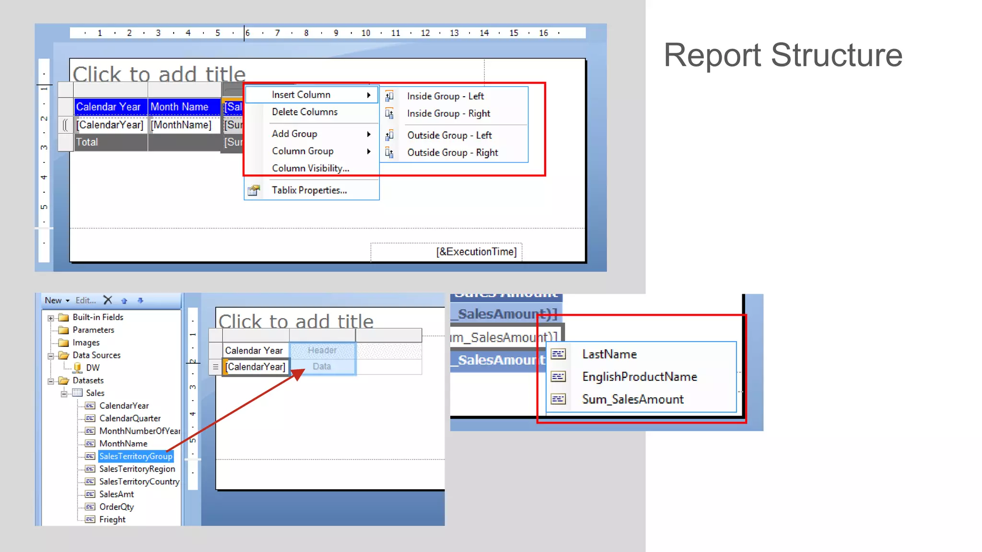Click the Data placeholder cell in lower report
This screenshot has height=552, width=982.
(x=322, y=367)
